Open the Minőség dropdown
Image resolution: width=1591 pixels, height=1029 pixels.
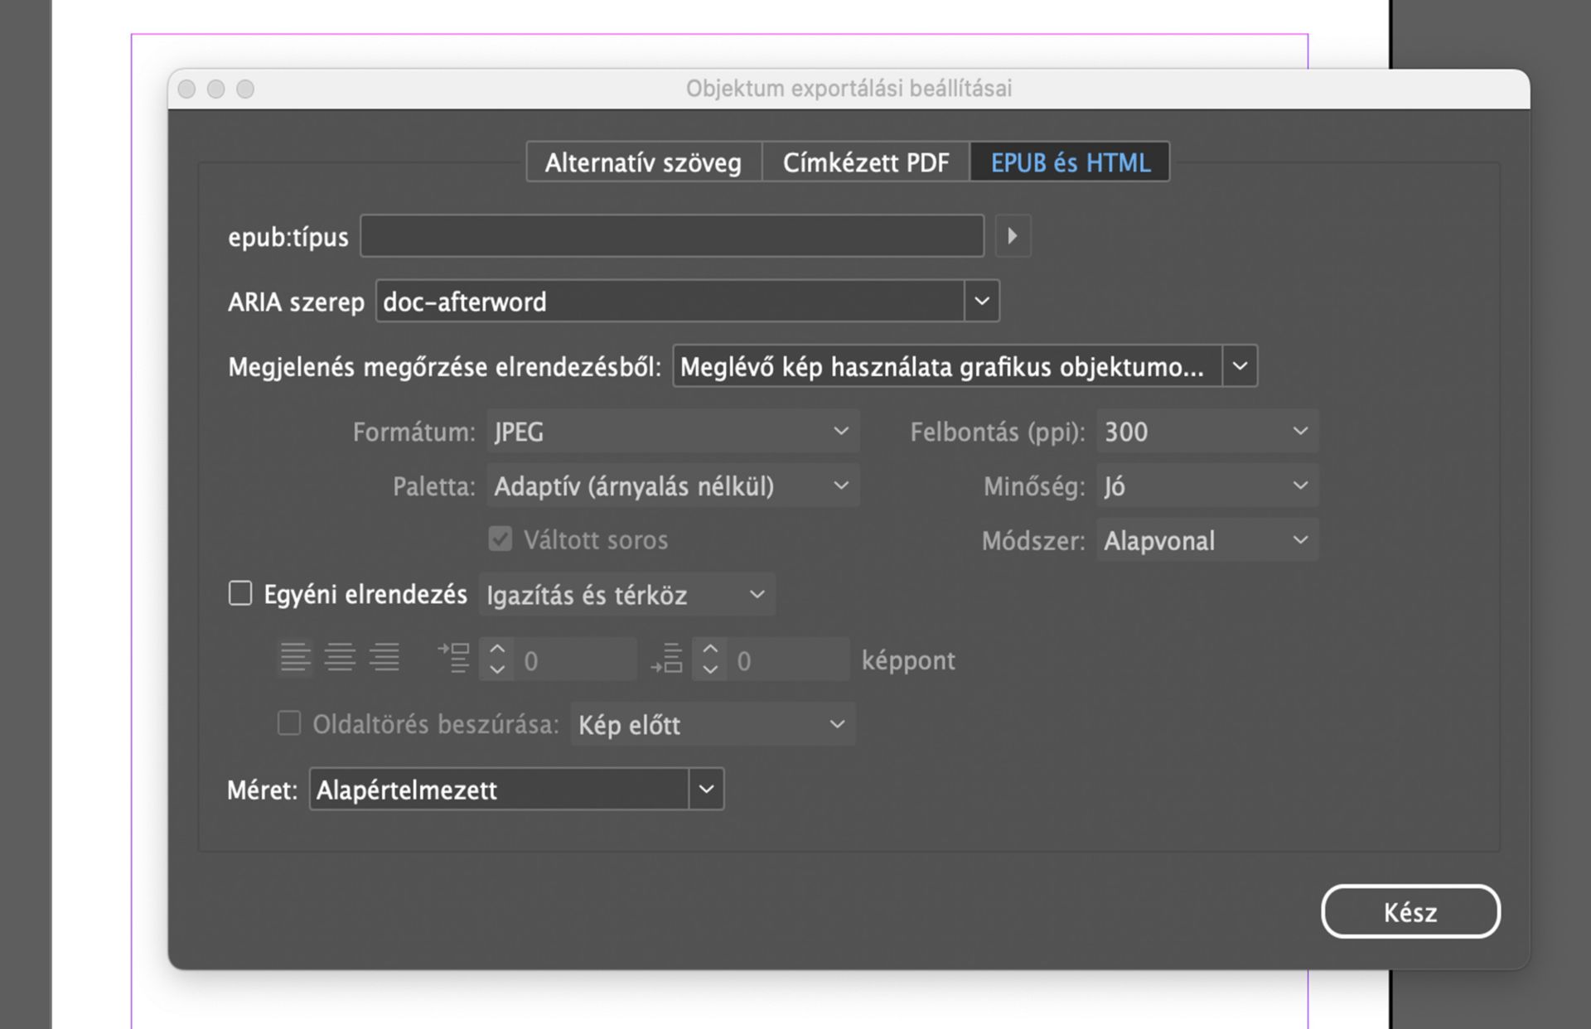[1299, 486]
